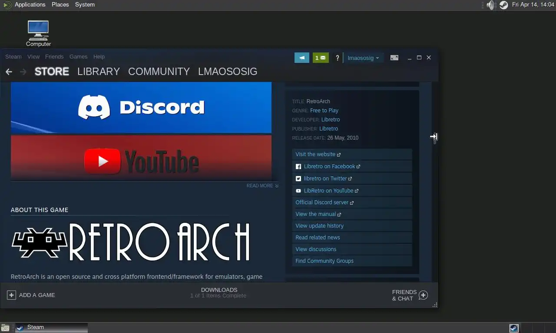The width and height of the screenshot is (556, 333).
Task: Click release date 26 May, 2010
Action: pyautogui.click(x=343, y=138)
